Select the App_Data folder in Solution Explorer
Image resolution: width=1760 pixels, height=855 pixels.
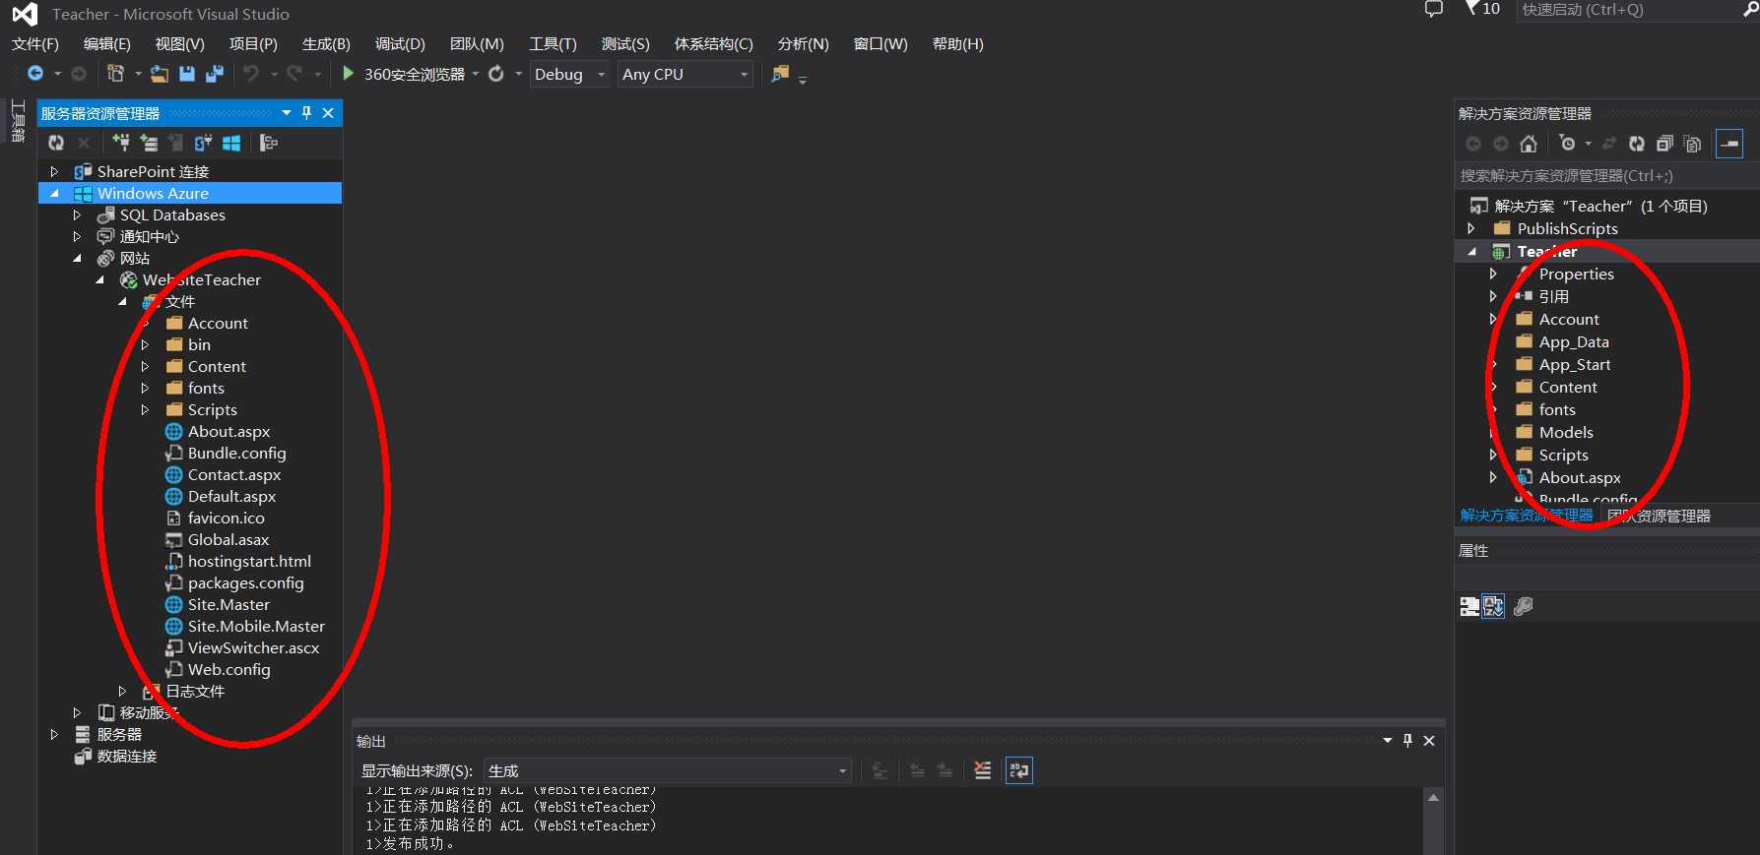pyautogui.click(x=1574, y=341)
